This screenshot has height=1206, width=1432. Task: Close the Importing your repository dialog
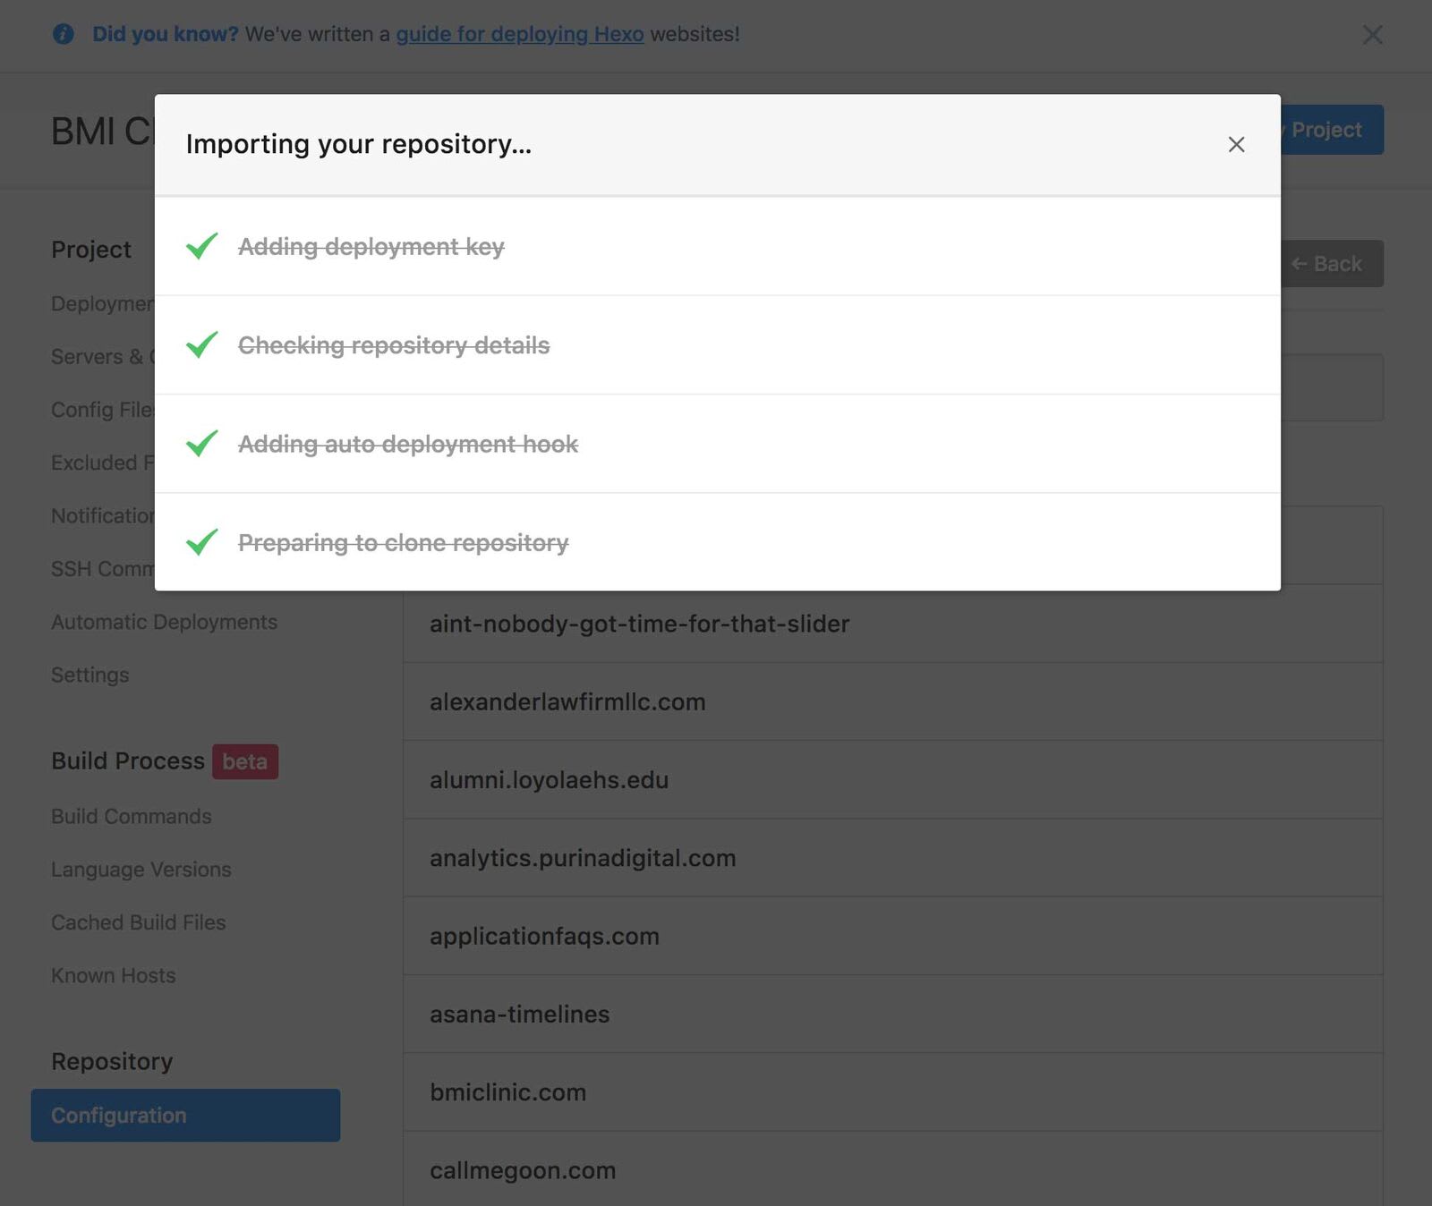pyautogui.click(x=1236, y=144)
